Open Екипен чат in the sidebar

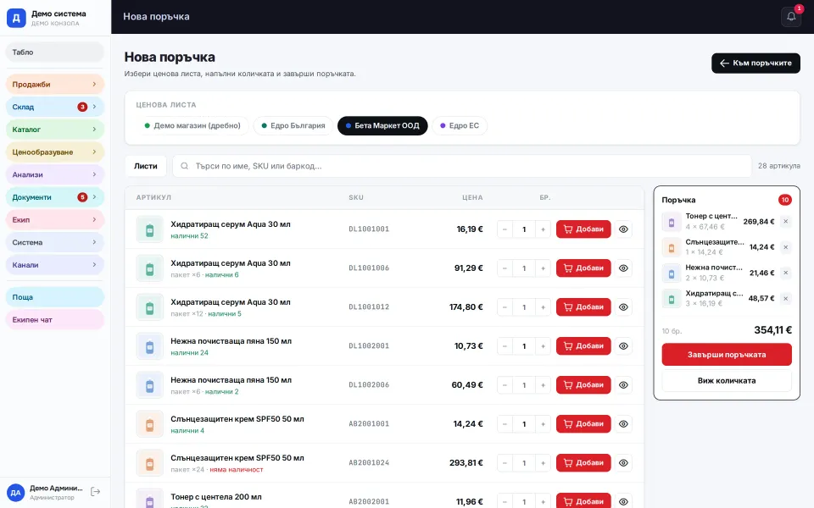tap(55, 320)
